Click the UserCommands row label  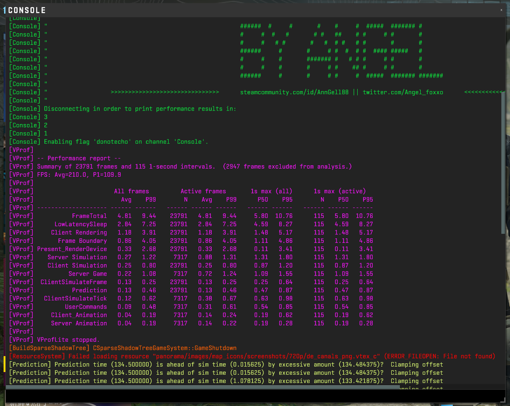click(86, 307)
